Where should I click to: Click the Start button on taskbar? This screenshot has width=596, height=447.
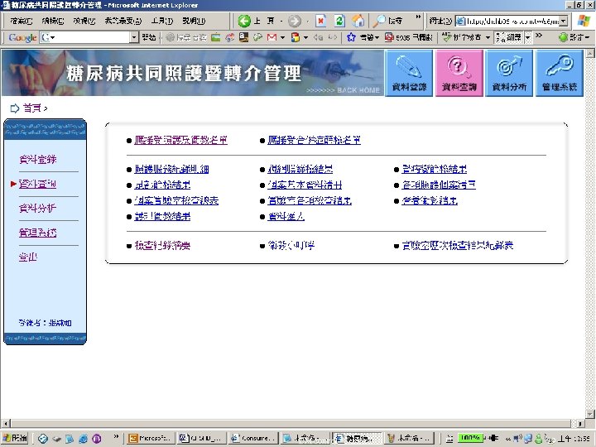click(x=15, y=438)
